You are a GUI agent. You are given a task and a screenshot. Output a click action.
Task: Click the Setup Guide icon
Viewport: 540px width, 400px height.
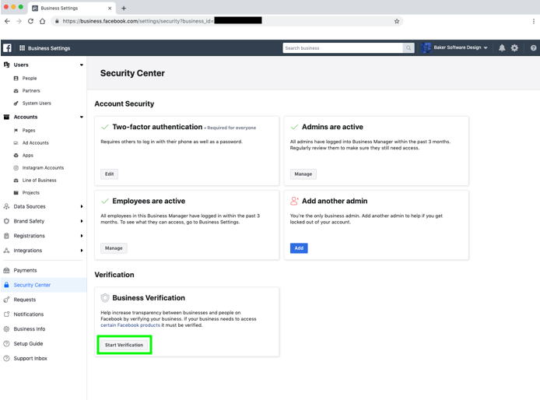pos(6,343)
